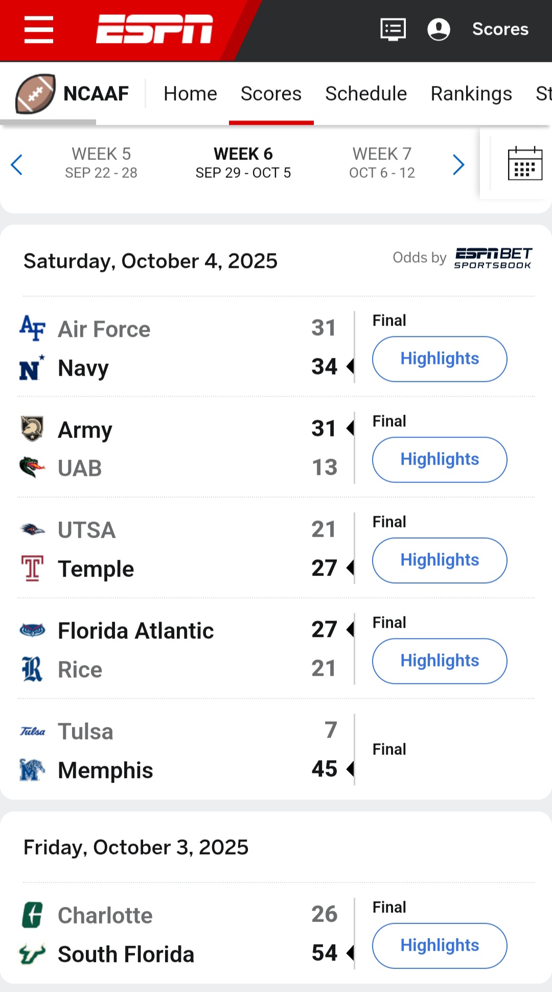552x992 pixels.
Task: Open the calendar date picker
Action: 525,164
